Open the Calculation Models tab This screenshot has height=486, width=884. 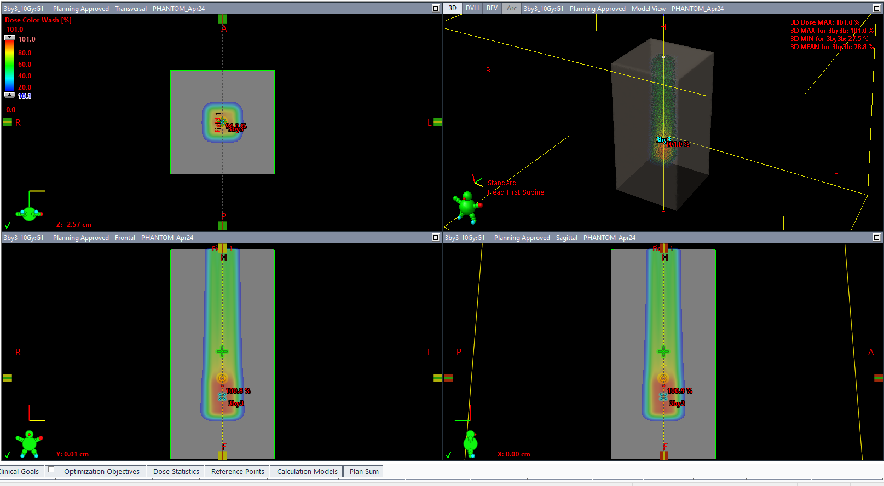point(307,471)
